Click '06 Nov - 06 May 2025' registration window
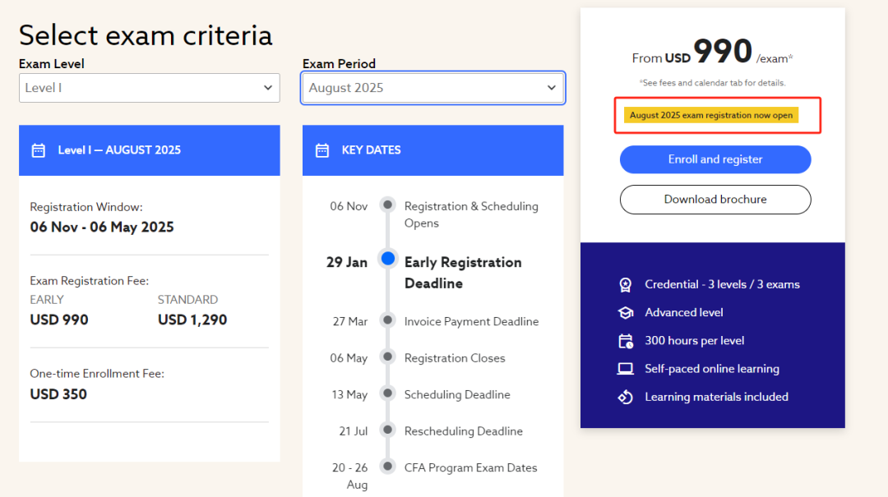Screen dimensions: 888x497 [102, 227]
